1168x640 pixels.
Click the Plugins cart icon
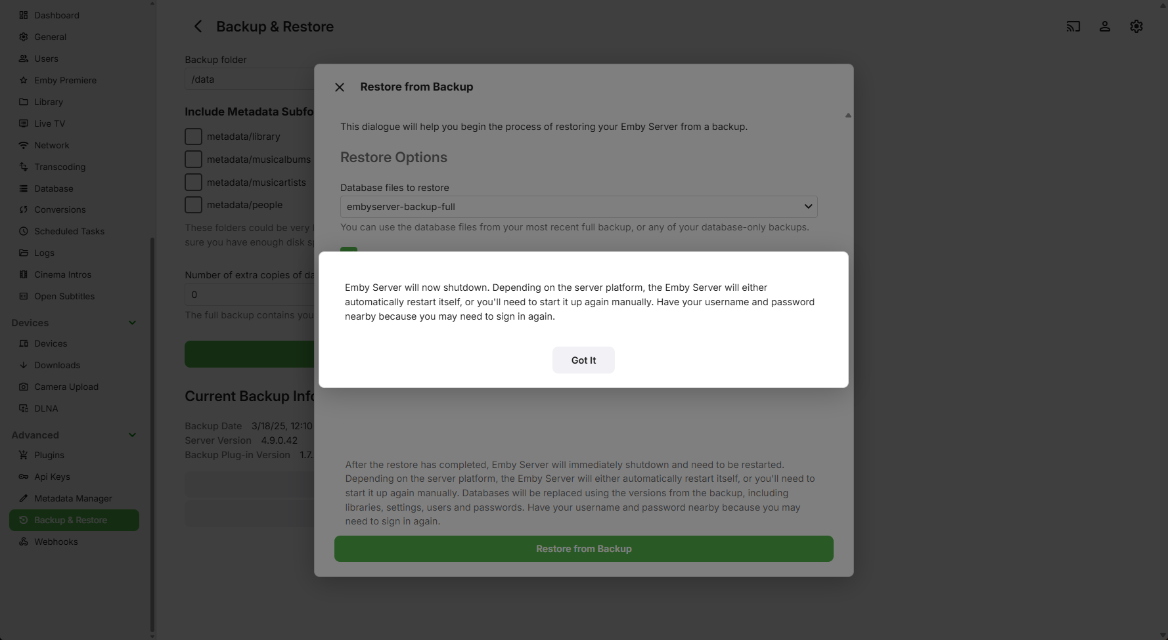24,455
